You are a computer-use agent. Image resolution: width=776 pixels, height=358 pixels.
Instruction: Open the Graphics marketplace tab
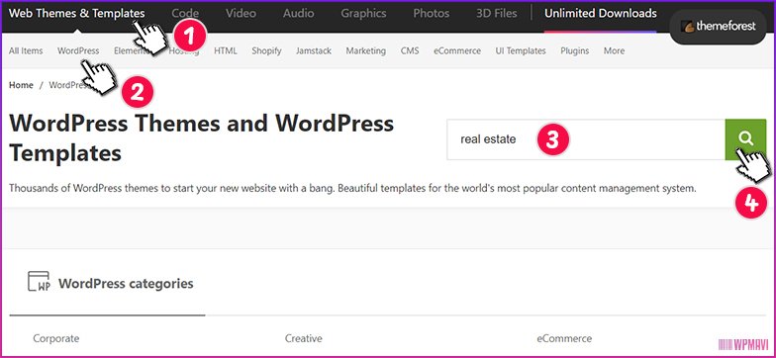pyautogui.click(x=363, y=14)
